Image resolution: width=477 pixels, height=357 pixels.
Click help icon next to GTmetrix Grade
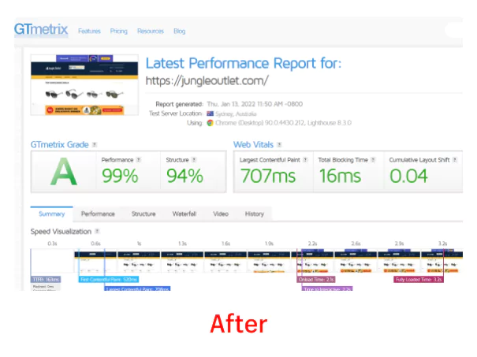[95, 145]
